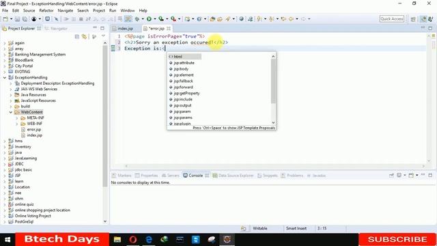Toggle Skip All Breakpoints

point(56,19)
